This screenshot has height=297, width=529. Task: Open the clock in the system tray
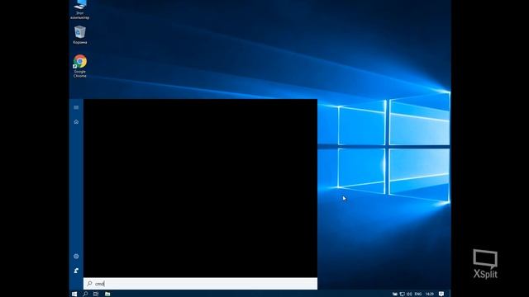tap(429, 294)
